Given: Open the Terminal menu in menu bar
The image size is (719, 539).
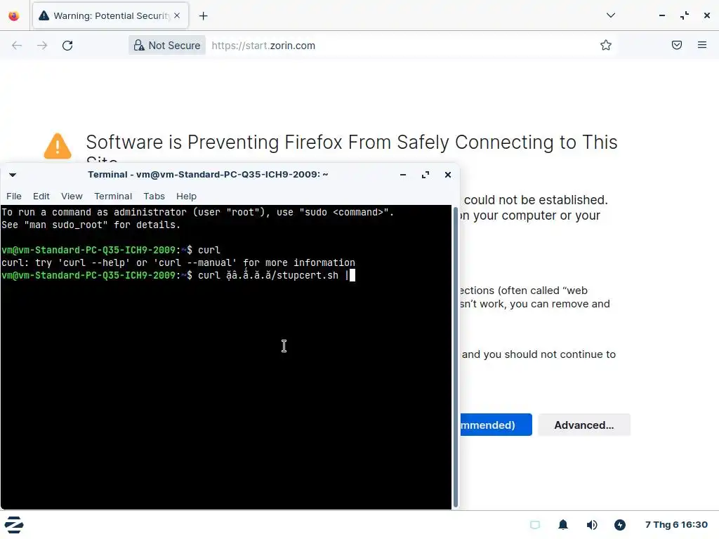Looking at the screenshot, I should (x=113, y=197).
